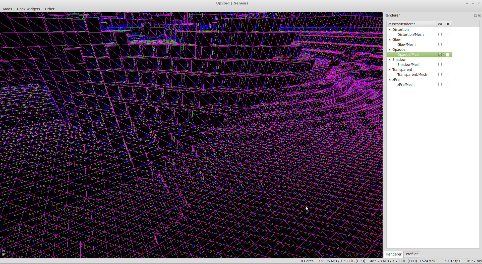482x264 pixels.
Task: Toggle DC checkbox for Glow/Mesh
Action: coord(447,45)
